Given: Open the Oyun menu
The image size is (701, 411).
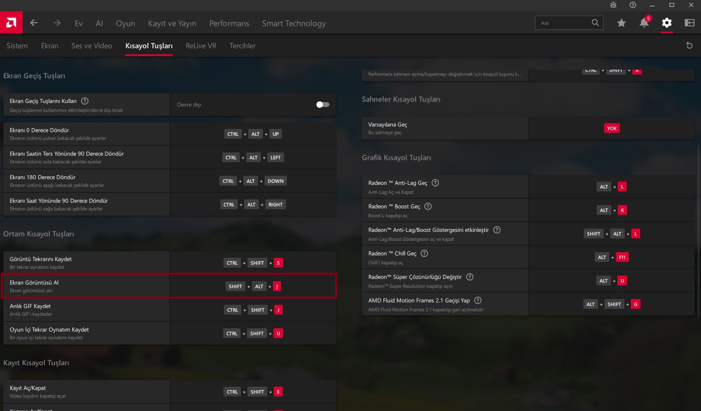Looking at the screenshot, I should point(125,23).
